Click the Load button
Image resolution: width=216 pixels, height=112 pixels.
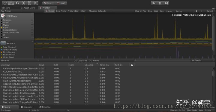156,11
